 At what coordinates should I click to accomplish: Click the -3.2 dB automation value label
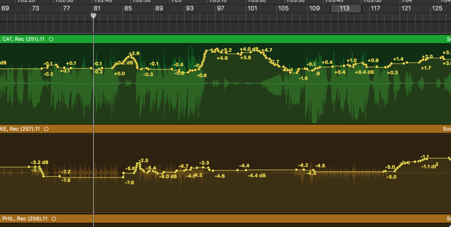click(x=40, y=163)
